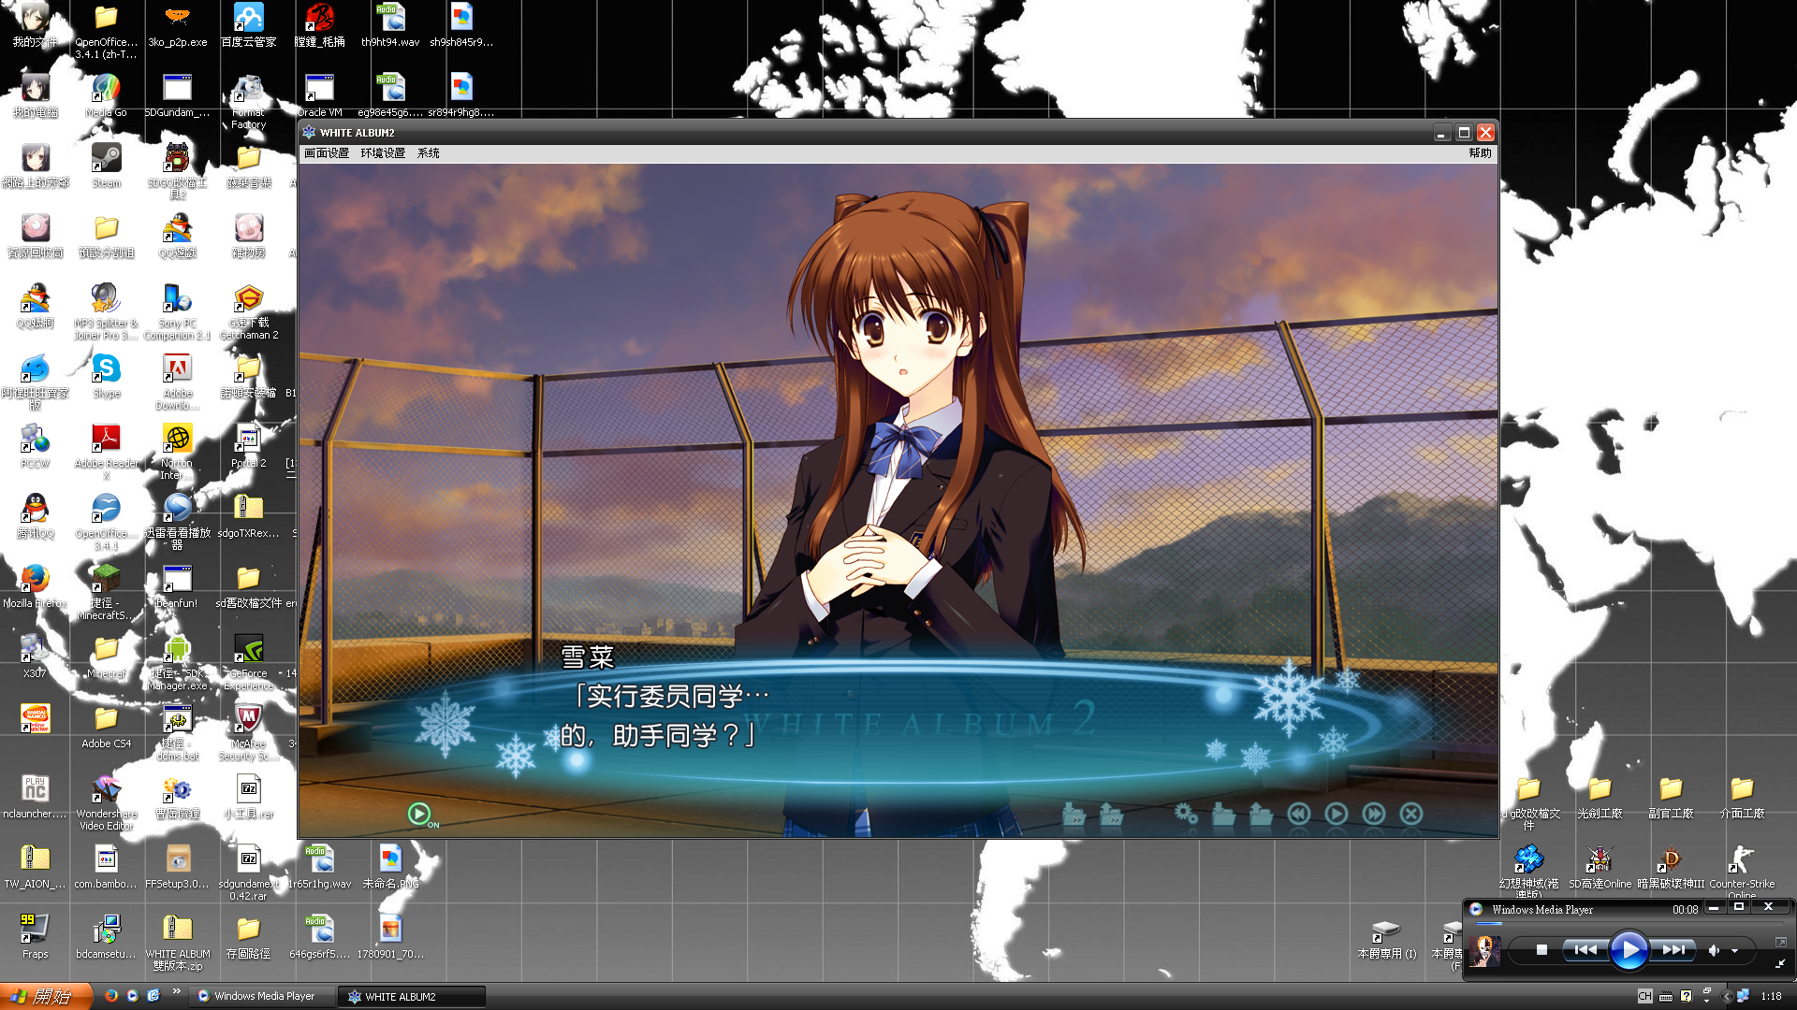The image size is (1797, 1010).
Task: Expand the volume dropdown arrow in Media Player
Action: pyautogui.click(x=1734, y=950)
